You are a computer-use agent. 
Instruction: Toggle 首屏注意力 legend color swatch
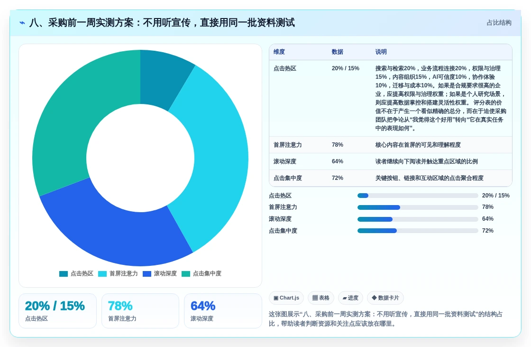(102, 274)
